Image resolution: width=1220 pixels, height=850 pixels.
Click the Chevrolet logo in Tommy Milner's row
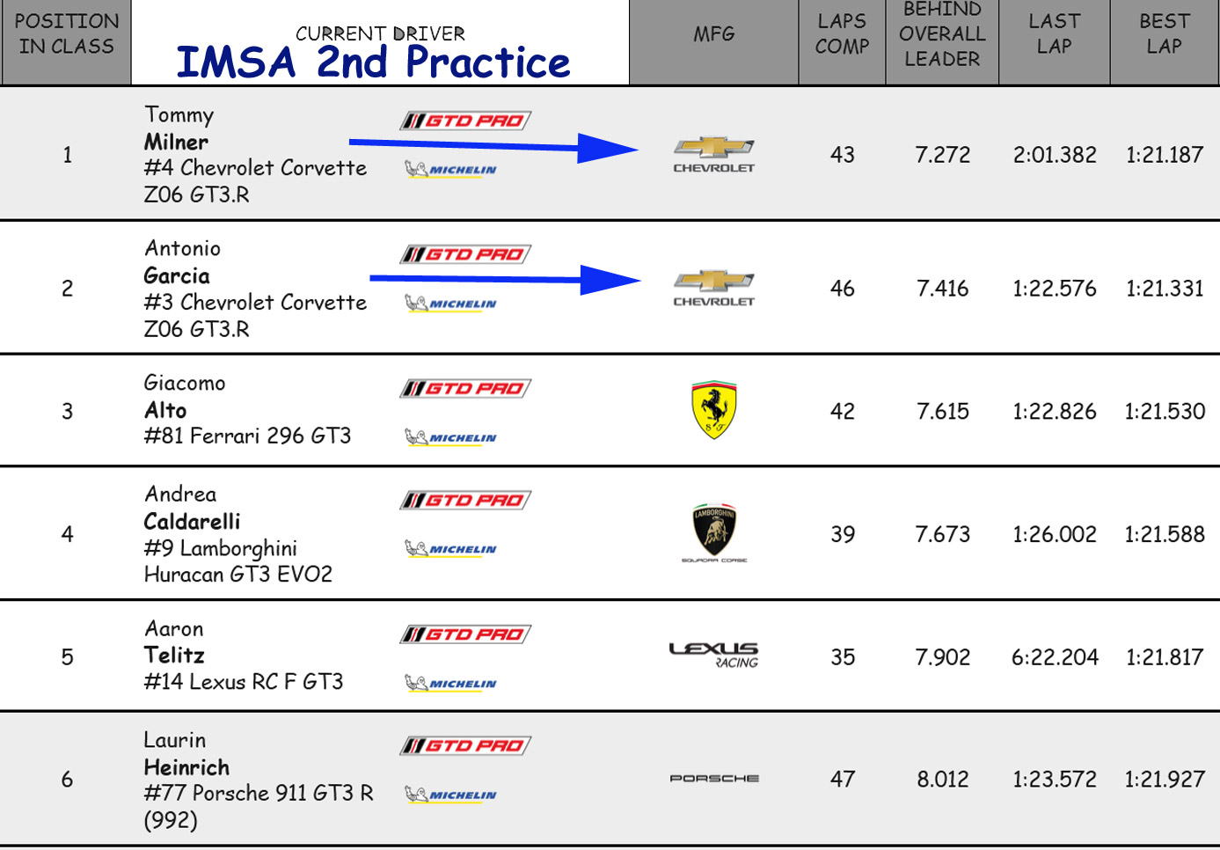713,154
